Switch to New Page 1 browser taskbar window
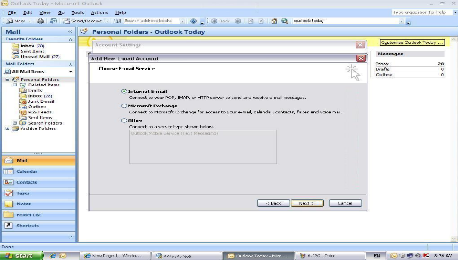The width and height of the screenshot is (458, 260). tap(115, 256)
